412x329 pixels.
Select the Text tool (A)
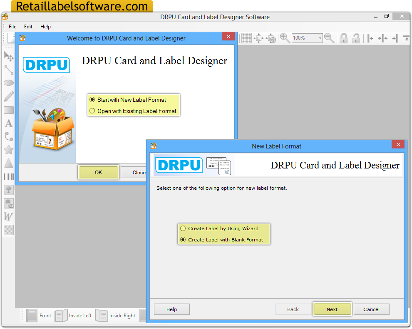(9, 123)
